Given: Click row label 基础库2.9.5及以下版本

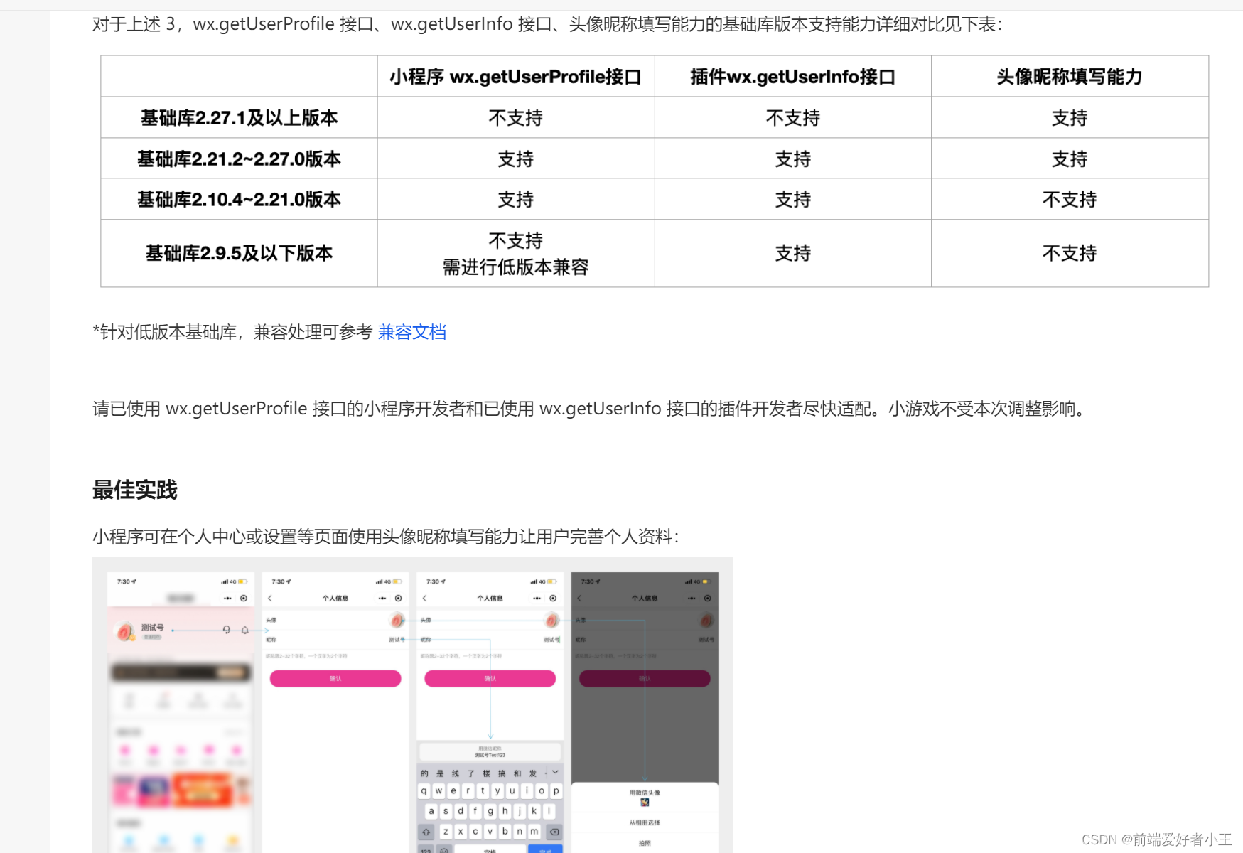Looking at the screenshot, I should point(239,253).
